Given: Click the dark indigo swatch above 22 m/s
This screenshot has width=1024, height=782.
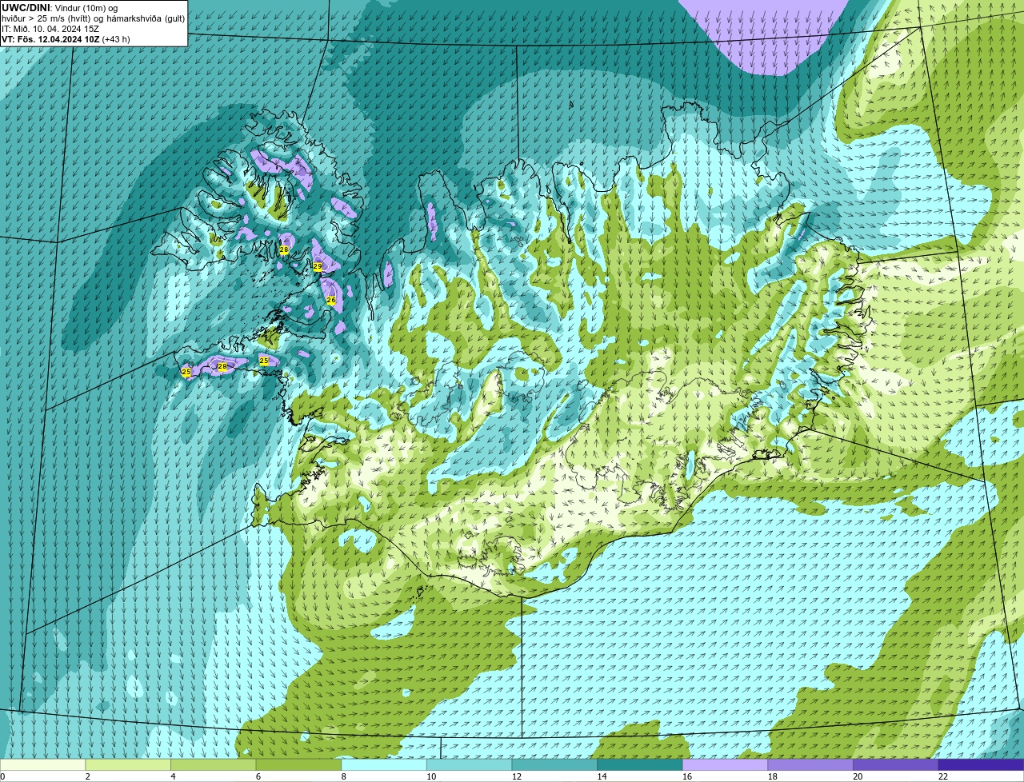Looking at the screenshot, I should pos(981,764).
